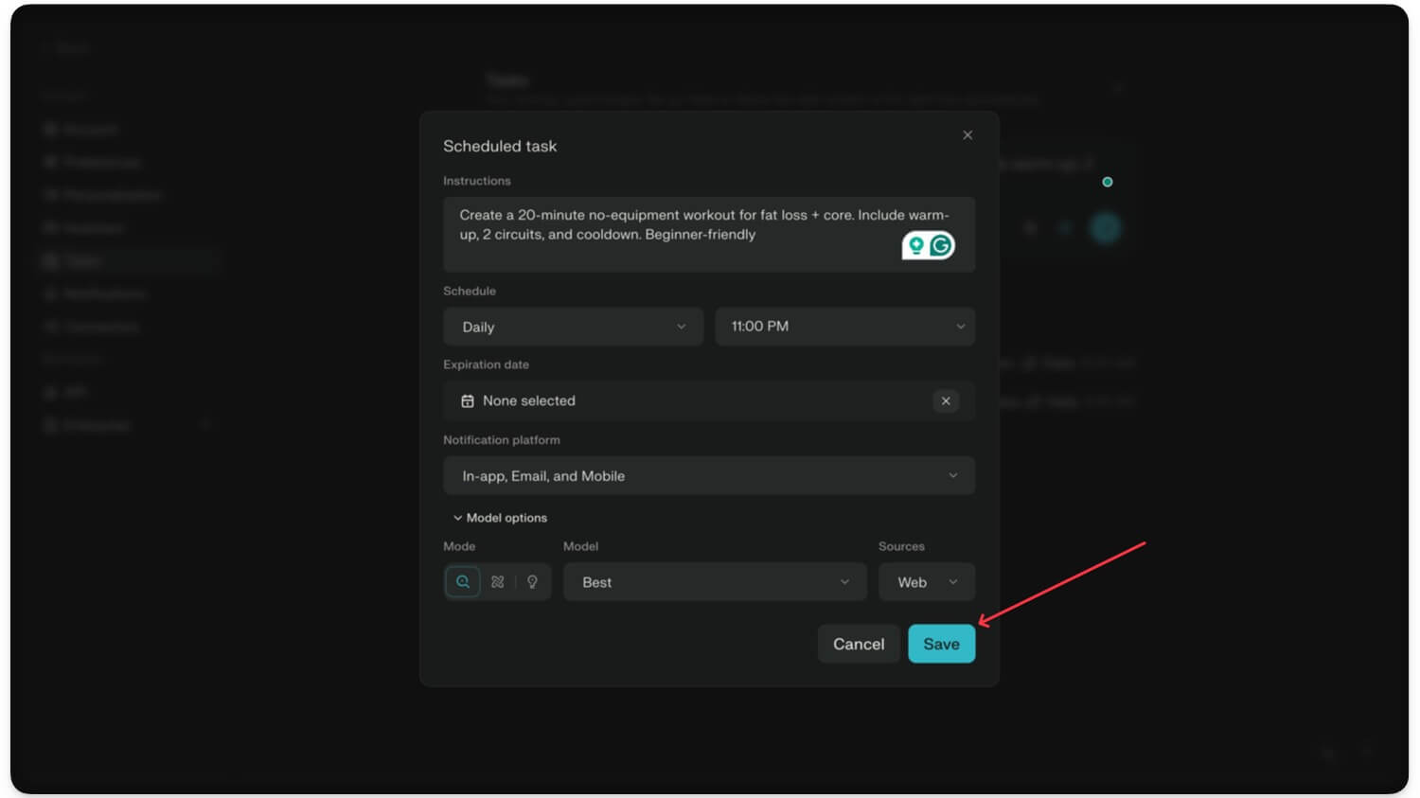Save the scheduled task

941,643
